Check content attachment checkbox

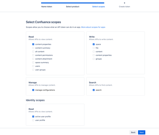[33, 59]
